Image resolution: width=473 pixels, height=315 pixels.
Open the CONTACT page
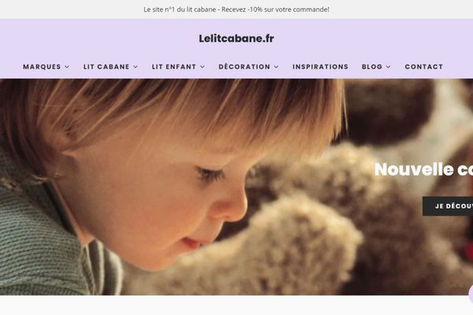[424, 67]
